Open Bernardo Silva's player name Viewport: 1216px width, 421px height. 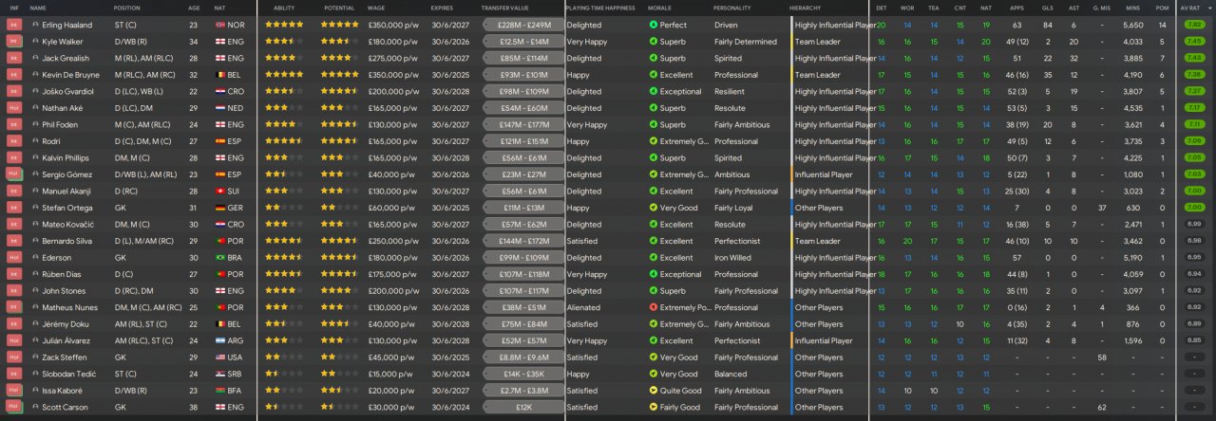[x=68, y=241]
